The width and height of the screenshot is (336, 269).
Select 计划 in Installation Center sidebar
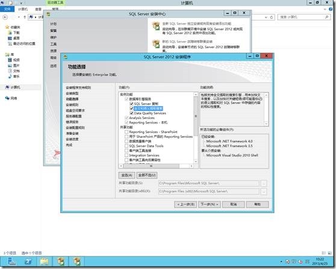[x=54, y=24]
